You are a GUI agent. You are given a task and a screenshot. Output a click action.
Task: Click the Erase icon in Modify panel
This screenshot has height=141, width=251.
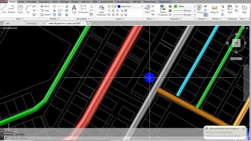[67, 6]
